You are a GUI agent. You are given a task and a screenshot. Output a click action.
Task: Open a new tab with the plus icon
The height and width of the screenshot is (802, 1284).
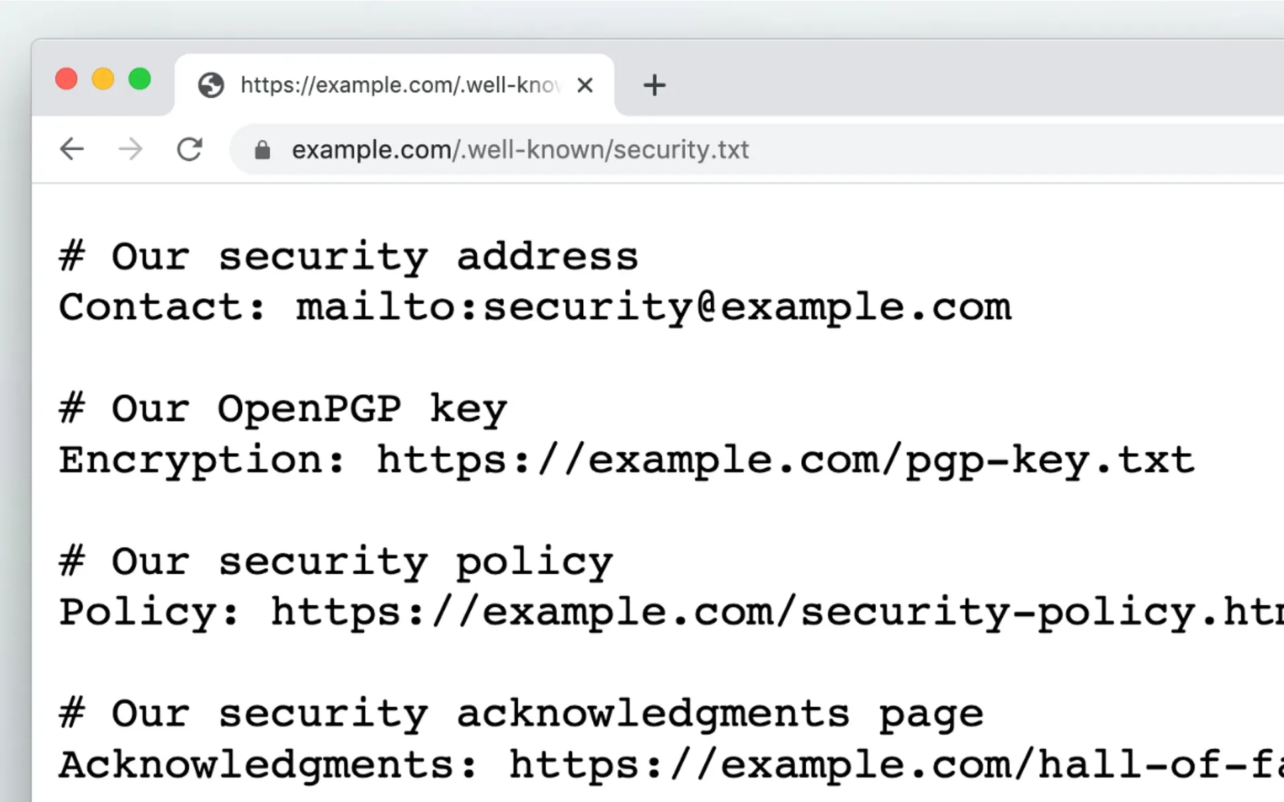tap(654, 85)
